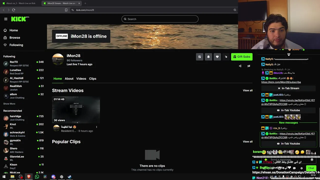Open the kick.com/iMon28/subscribe chat link
Screen dimensions: 320x180
[x=281, y=82]
